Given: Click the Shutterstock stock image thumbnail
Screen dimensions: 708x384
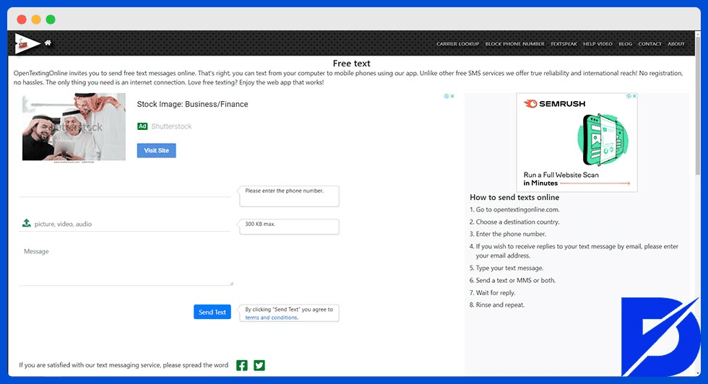Looking at the screenshot, I should tap(74, 127).
